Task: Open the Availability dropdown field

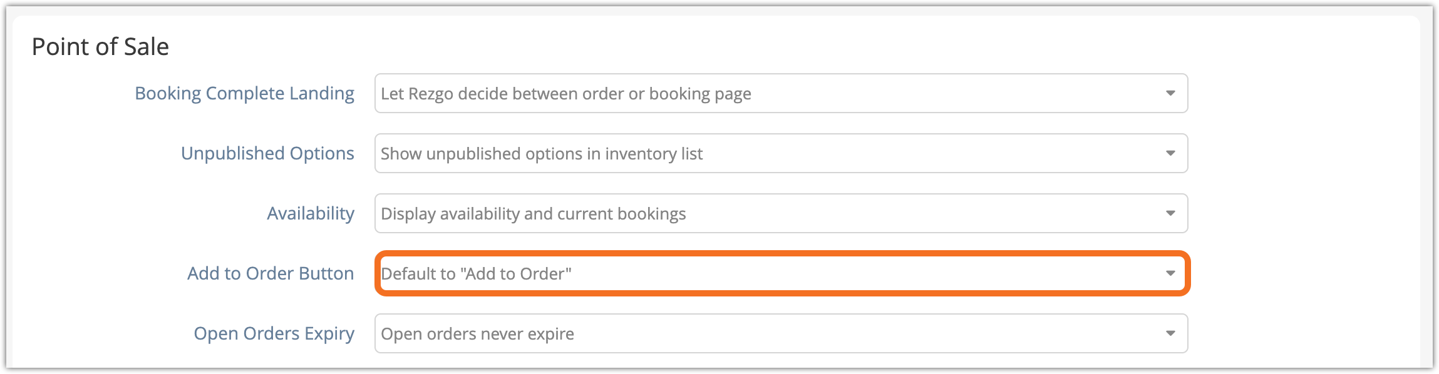Action: coord(780,213)
